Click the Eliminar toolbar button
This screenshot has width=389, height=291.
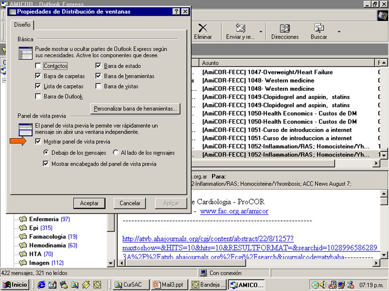pos(203,32)
